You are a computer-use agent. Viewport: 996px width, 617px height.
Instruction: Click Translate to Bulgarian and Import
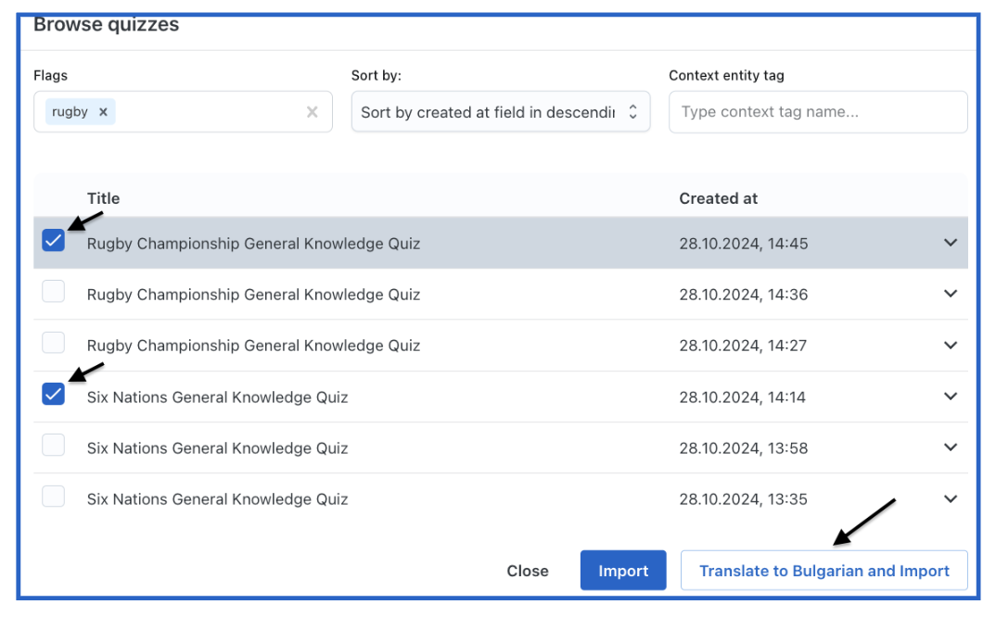pos(824,571)
